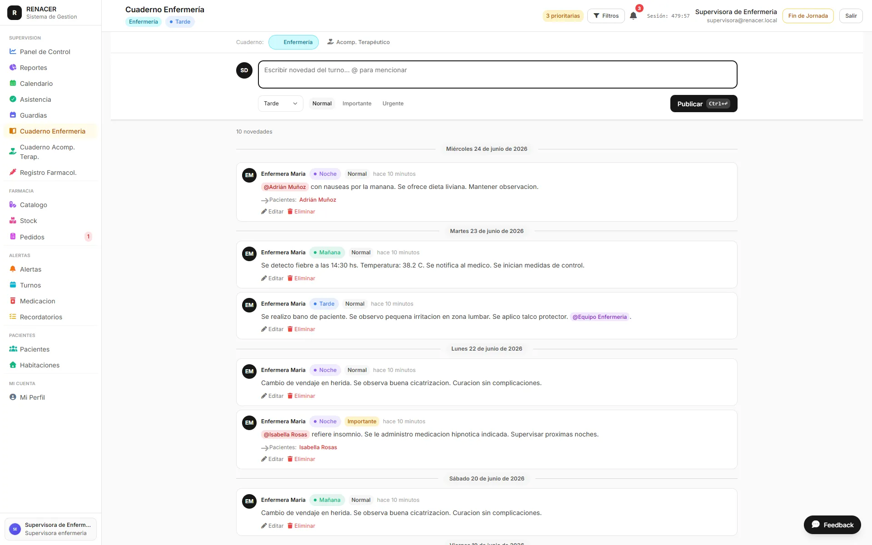872x545 pixels.
Task: Open Asistencia check icon
Action: coord(13,99)
